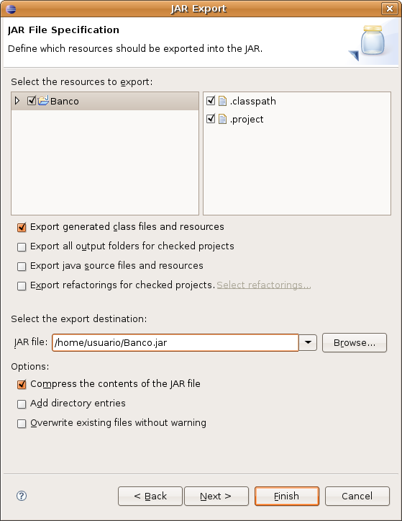Viewport: 402px width, 521px height.
Task: Enable Overwrite existing files without warning
Action: tap(22, 424)
